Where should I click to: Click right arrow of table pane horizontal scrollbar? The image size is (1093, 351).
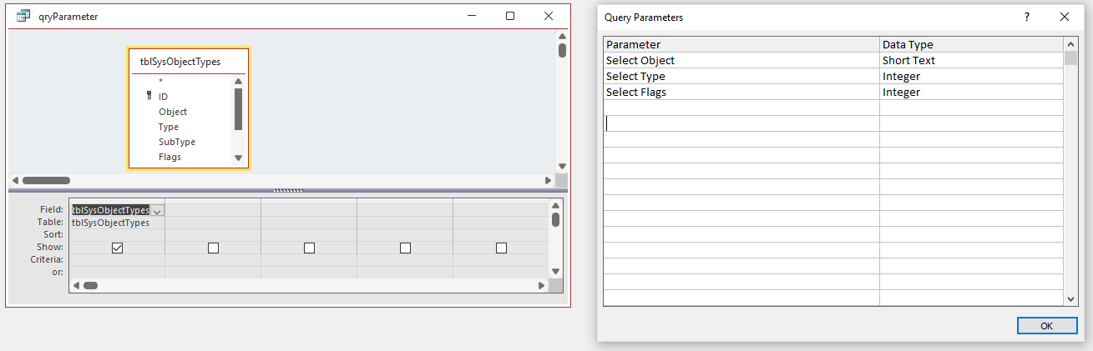[549, 180]
